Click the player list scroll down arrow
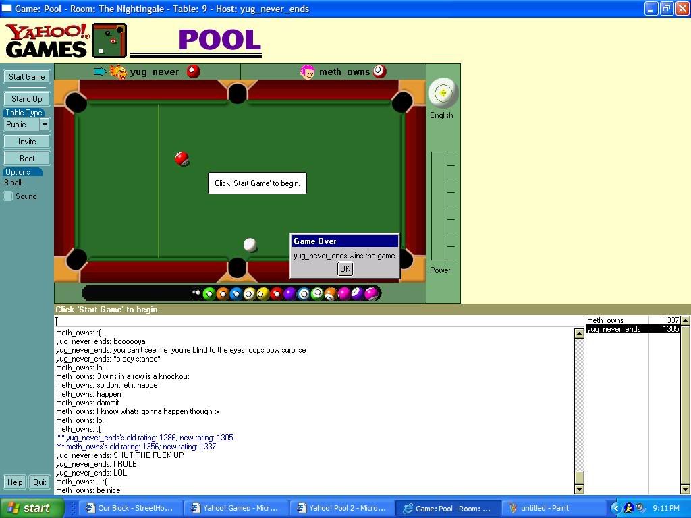 coord(686,489)
